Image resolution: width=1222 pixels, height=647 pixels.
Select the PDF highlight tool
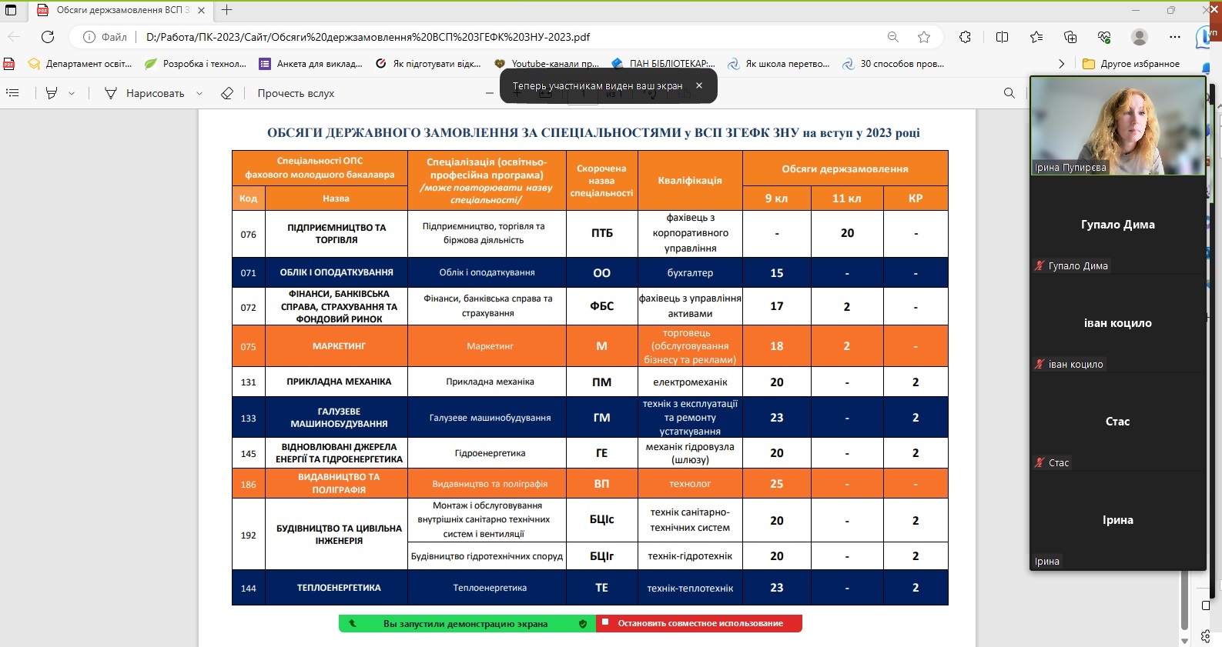tap(52, 93)
